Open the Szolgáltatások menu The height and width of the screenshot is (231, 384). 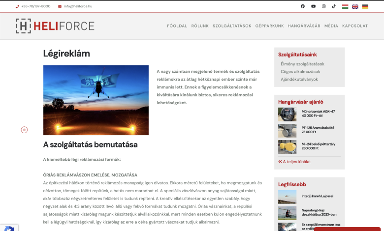tap(232, 26)
